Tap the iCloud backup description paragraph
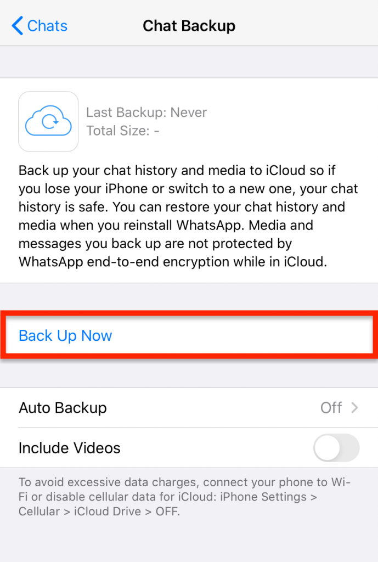 (188, 216)
